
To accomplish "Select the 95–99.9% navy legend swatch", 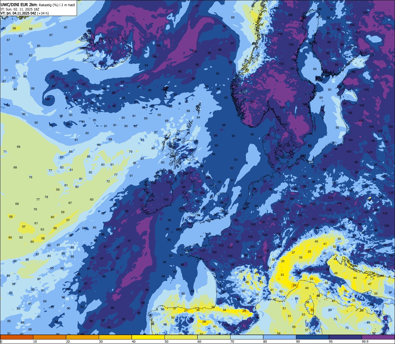I will [x=345, y=337].
